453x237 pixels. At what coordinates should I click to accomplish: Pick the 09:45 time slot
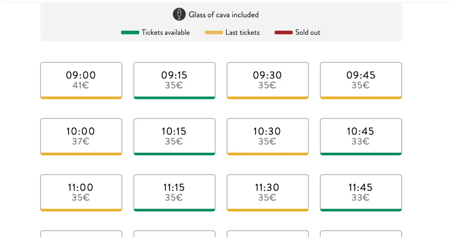coord(361,80)
